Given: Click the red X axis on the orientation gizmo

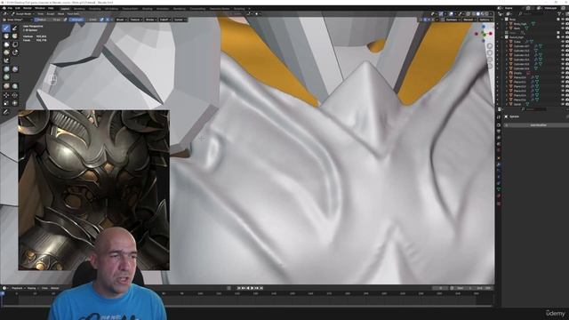Looking at the screenshot, I should click(x=490, y=34).
